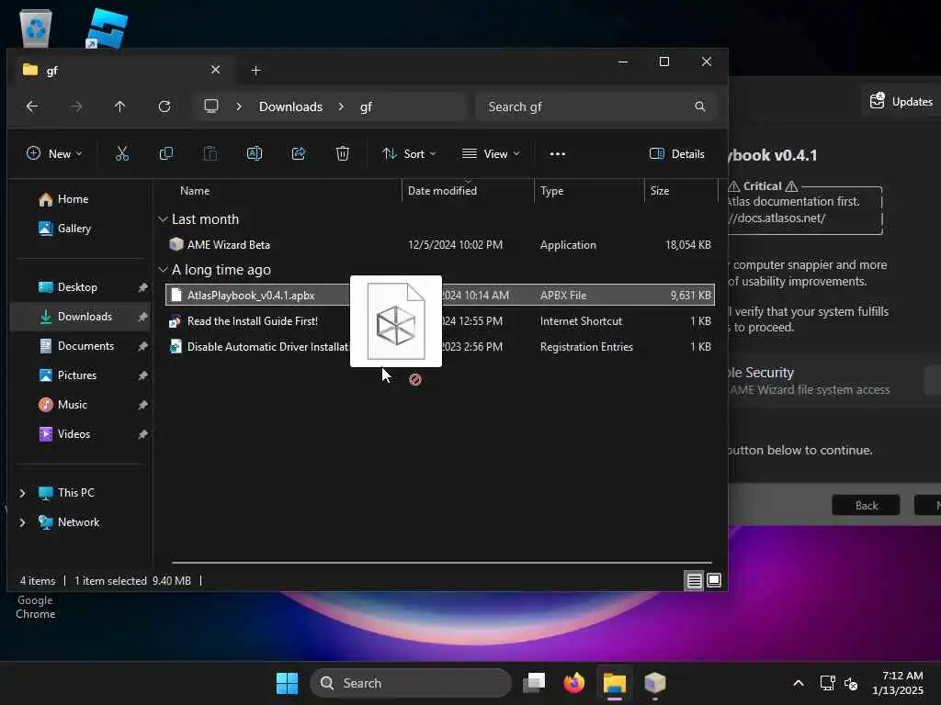Refresh the gf folder view
The image size is (941, 705).
164,106
